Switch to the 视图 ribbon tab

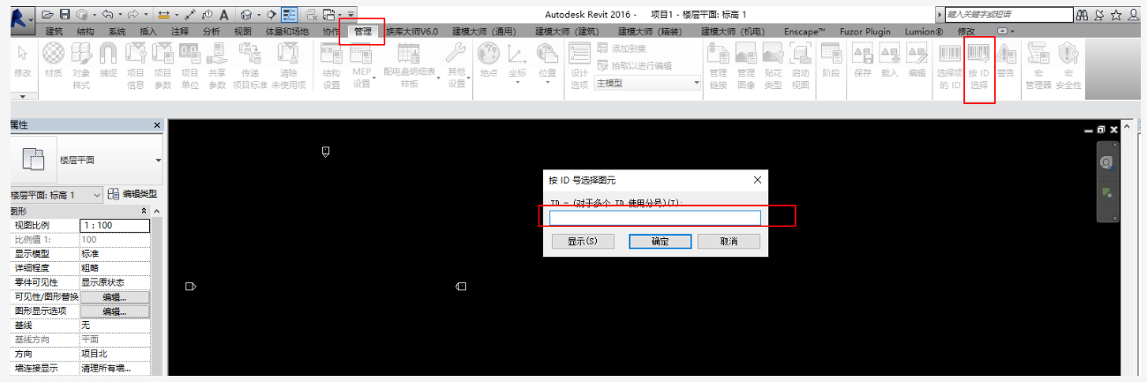[242, 31]
